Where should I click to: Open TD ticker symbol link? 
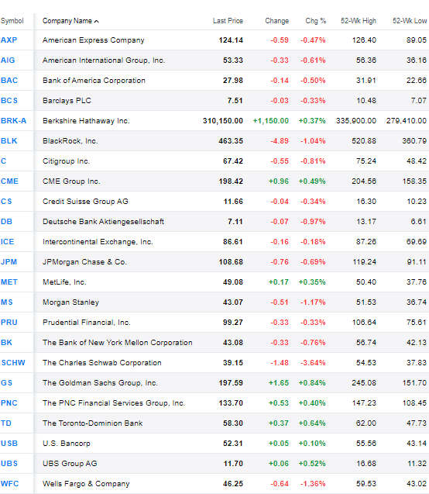point(6,423)
